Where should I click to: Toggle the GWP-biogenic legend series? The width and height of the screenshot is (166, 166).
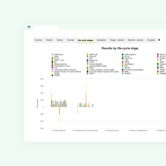click(x=129, y=54)
